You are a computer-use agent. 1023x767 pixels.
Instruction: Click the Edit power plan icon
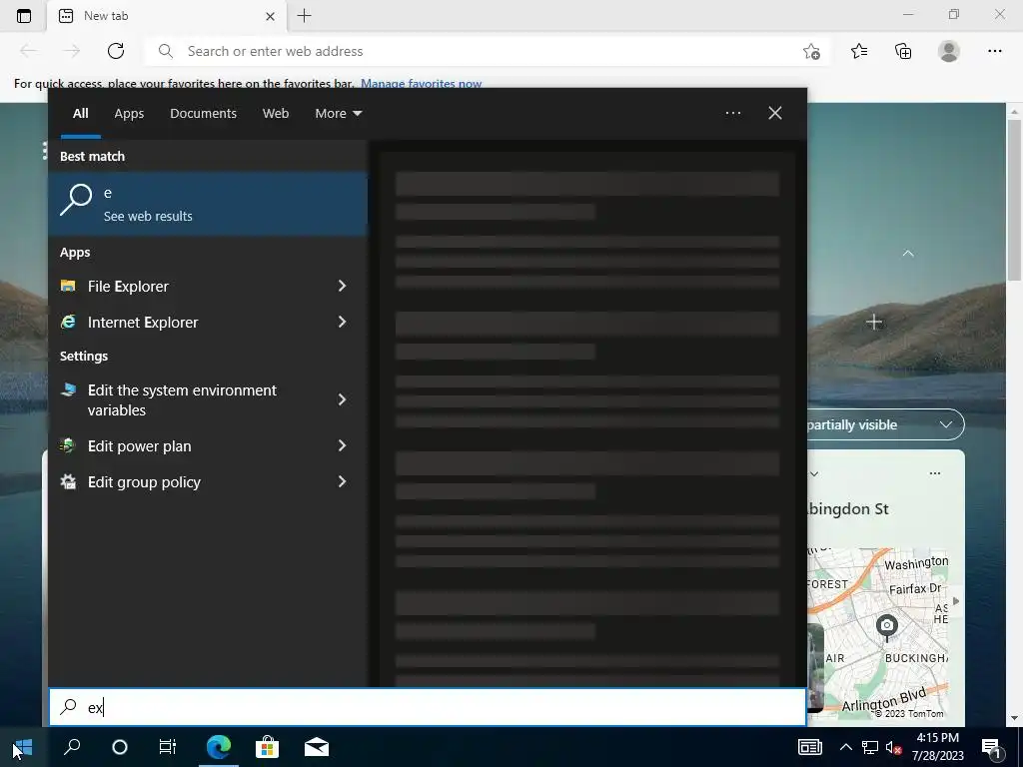pos(68,445)
